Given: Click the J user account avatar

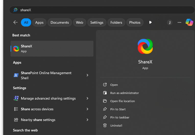Looking at the screenshot, I should click(170, 22).
